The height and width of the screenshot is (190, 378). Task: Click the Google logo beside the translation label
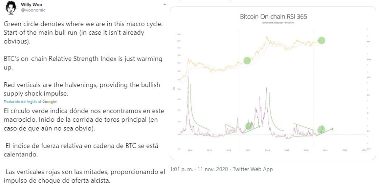point(49,101)
